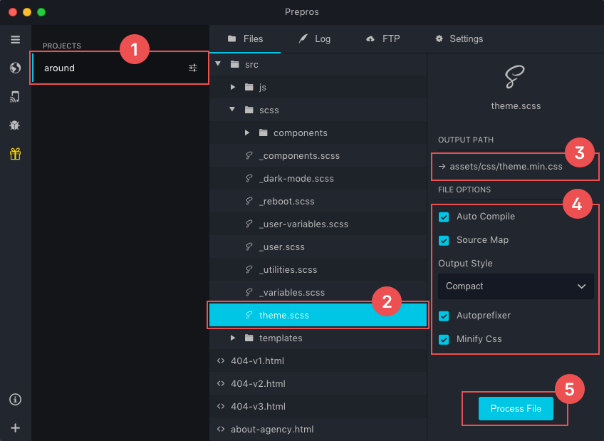Disable the Auto Compile checkbox

445,216
